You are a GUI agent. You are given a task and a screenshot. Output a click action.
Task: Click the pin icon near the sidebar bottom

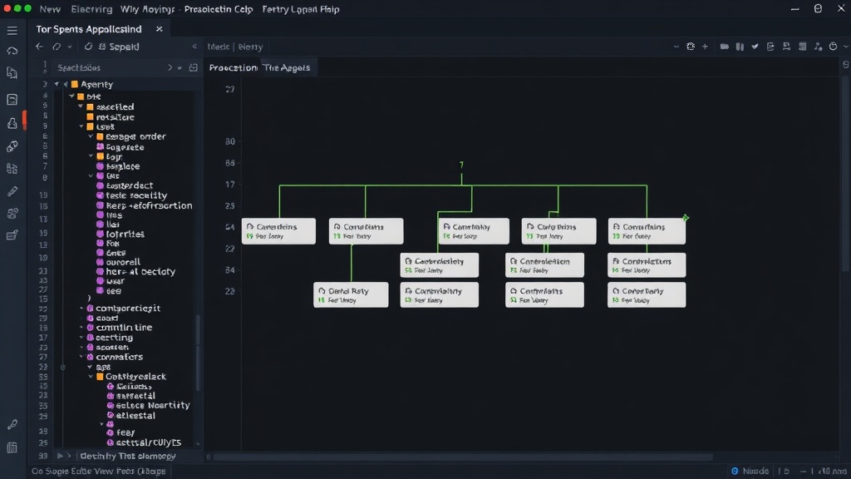(x=12, y=424)
